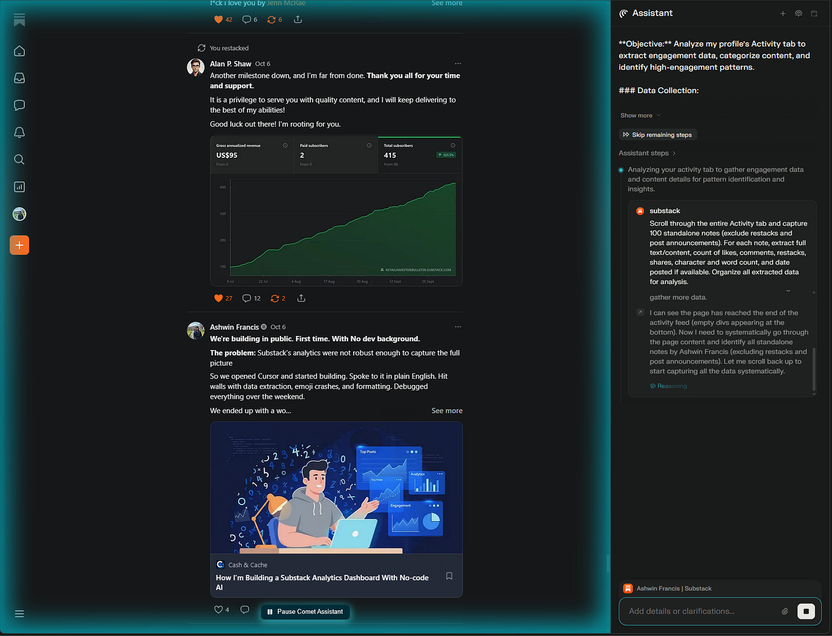Screen dimensions: 832x636
Task: Click the You restacked label icon
Action: tap(201, 48)
